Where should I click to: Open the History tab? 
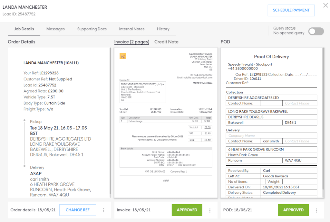(x=163, y=29)
